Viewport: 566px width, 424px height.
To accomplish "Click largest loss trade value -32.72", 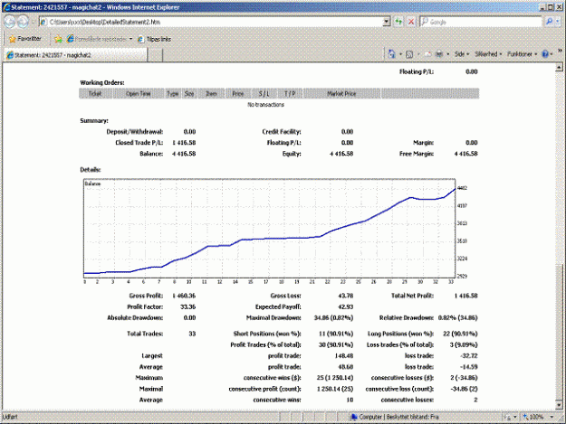I will (469, 356).
